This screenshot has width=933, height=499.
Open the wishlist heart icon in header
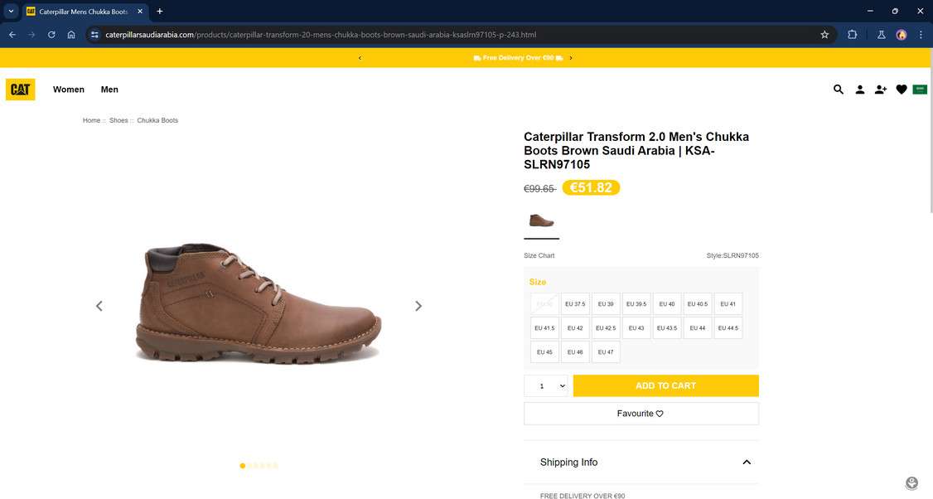click(x=901, y=90)
